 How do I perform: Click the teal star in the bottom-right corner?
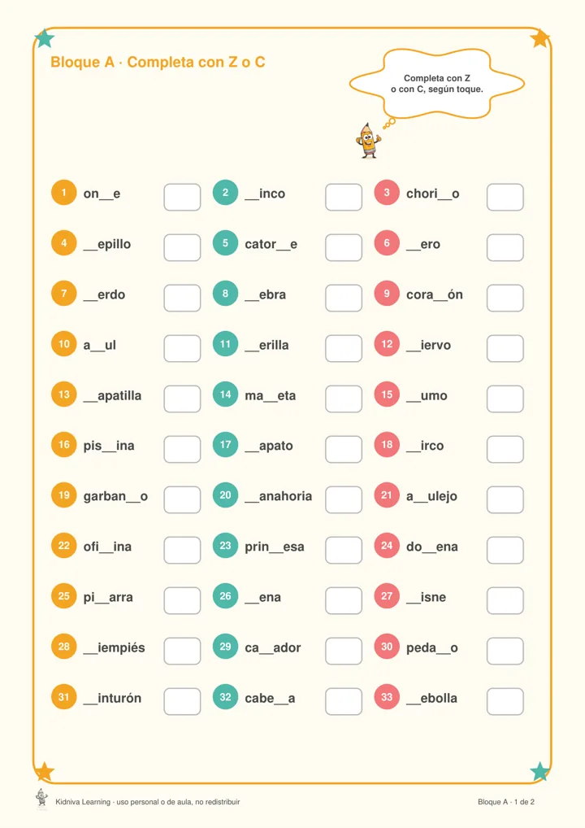[539, 772]
